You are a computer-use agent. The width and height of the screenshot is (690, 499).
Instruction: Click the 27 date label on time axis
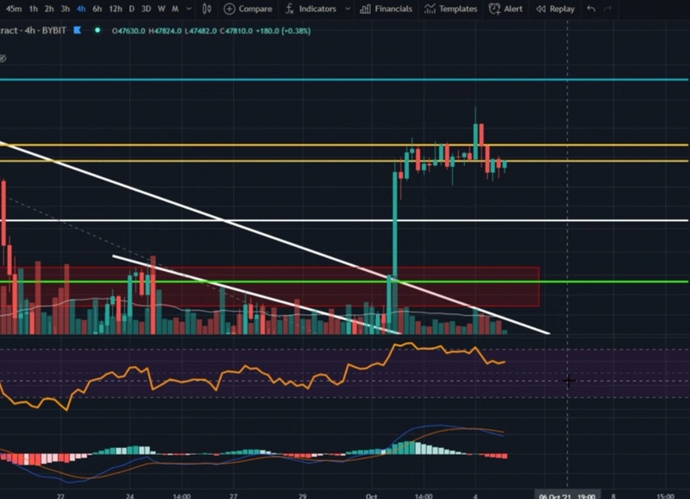click(233, 496)
